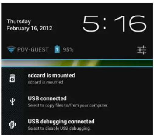Tap the 95% battery percentage
The height and width of the screenshot is (135, 154).
click(68, 50)
